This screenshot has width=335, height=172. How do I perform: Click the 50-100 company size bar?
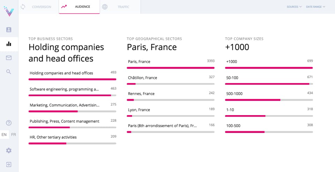[269, 84]
